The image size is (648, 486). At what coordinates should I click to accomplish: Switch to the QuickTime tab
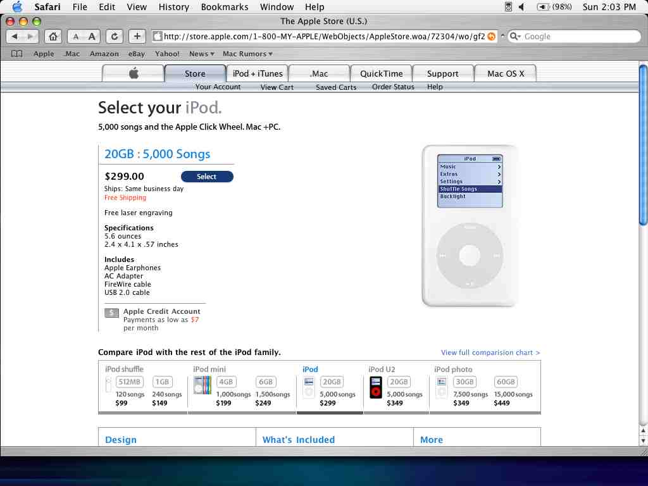click(x=381, y=73)
